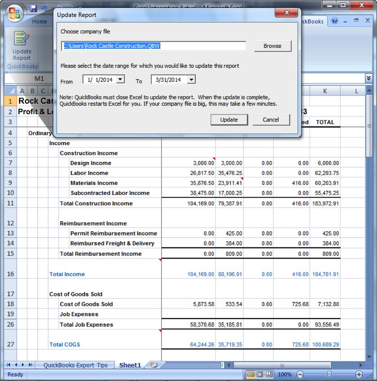Close the Update Report dialog
Screen dimensions: 377x381
[286, 13]
